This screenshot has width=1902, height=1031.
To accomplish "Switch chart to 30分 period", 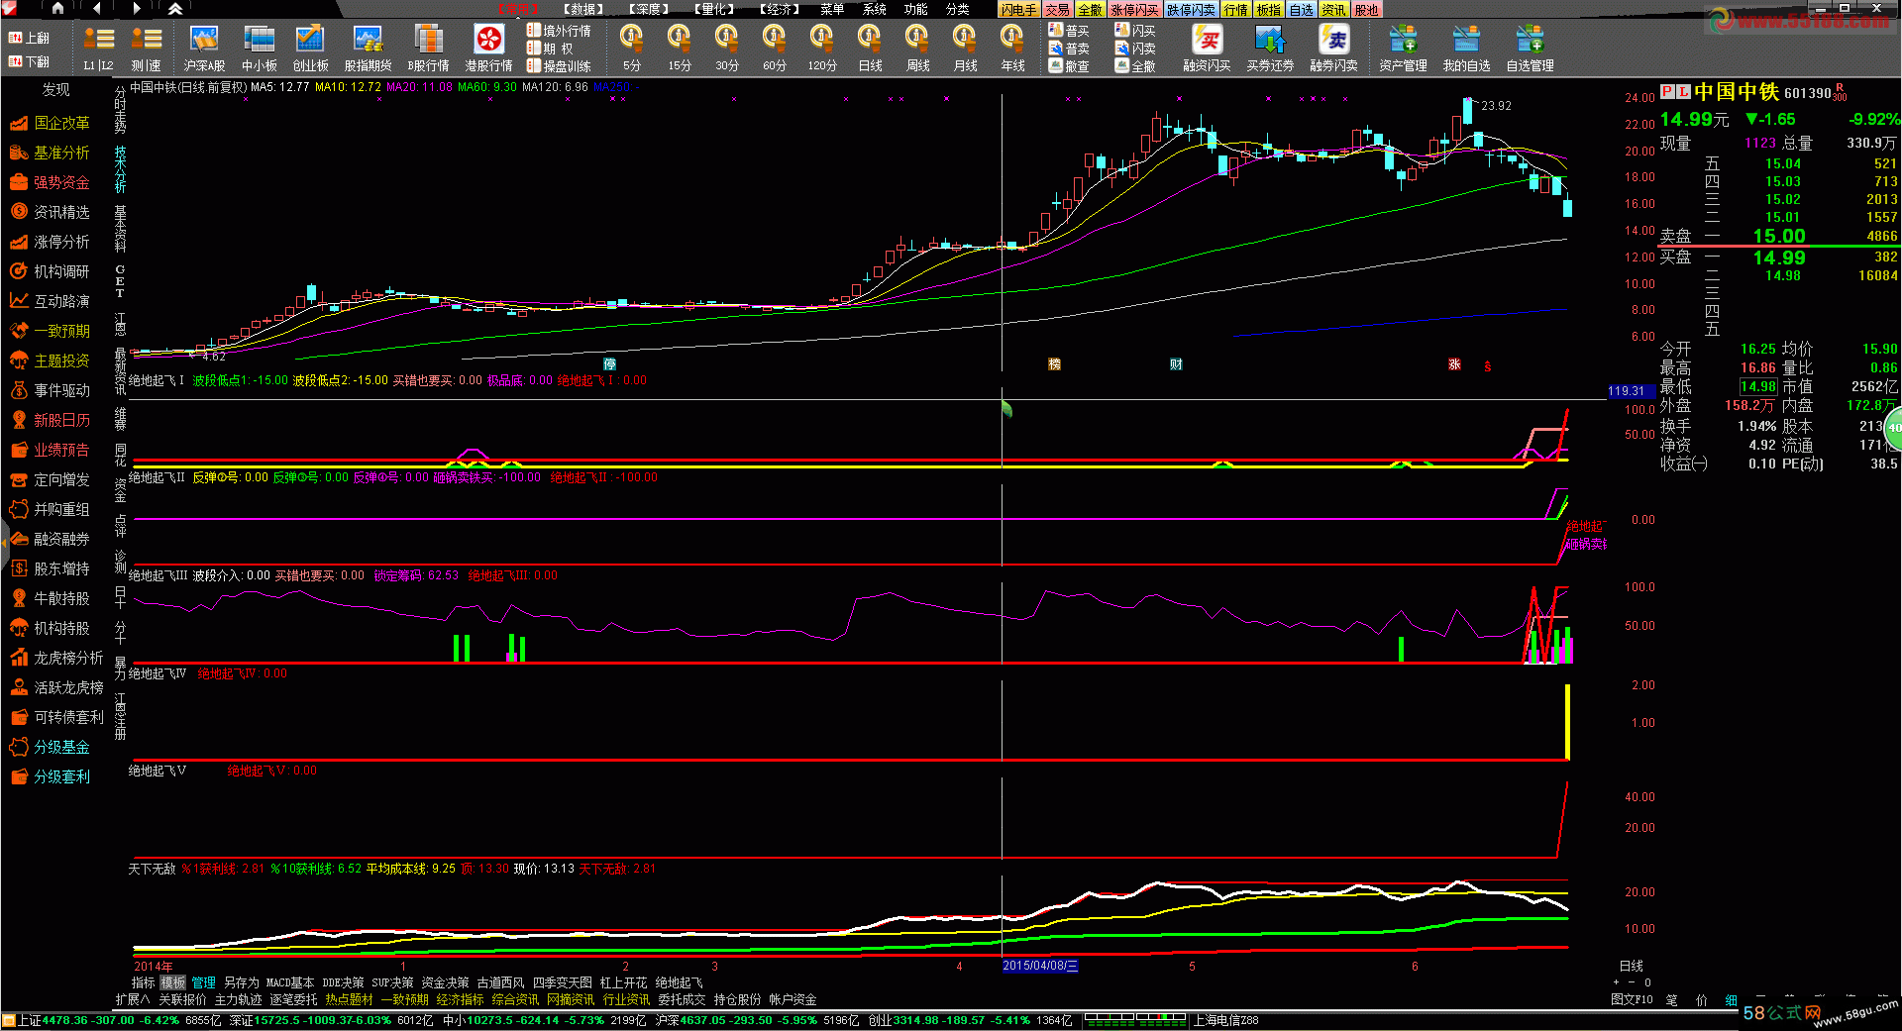I will 726,48.
